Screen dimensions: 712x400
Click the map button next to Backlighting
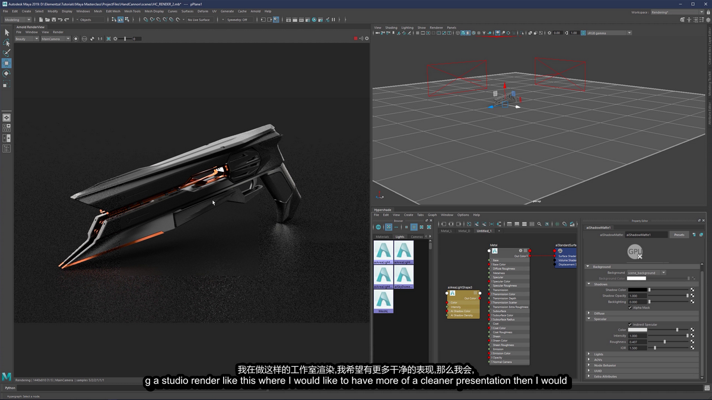(x=692, y=302)
